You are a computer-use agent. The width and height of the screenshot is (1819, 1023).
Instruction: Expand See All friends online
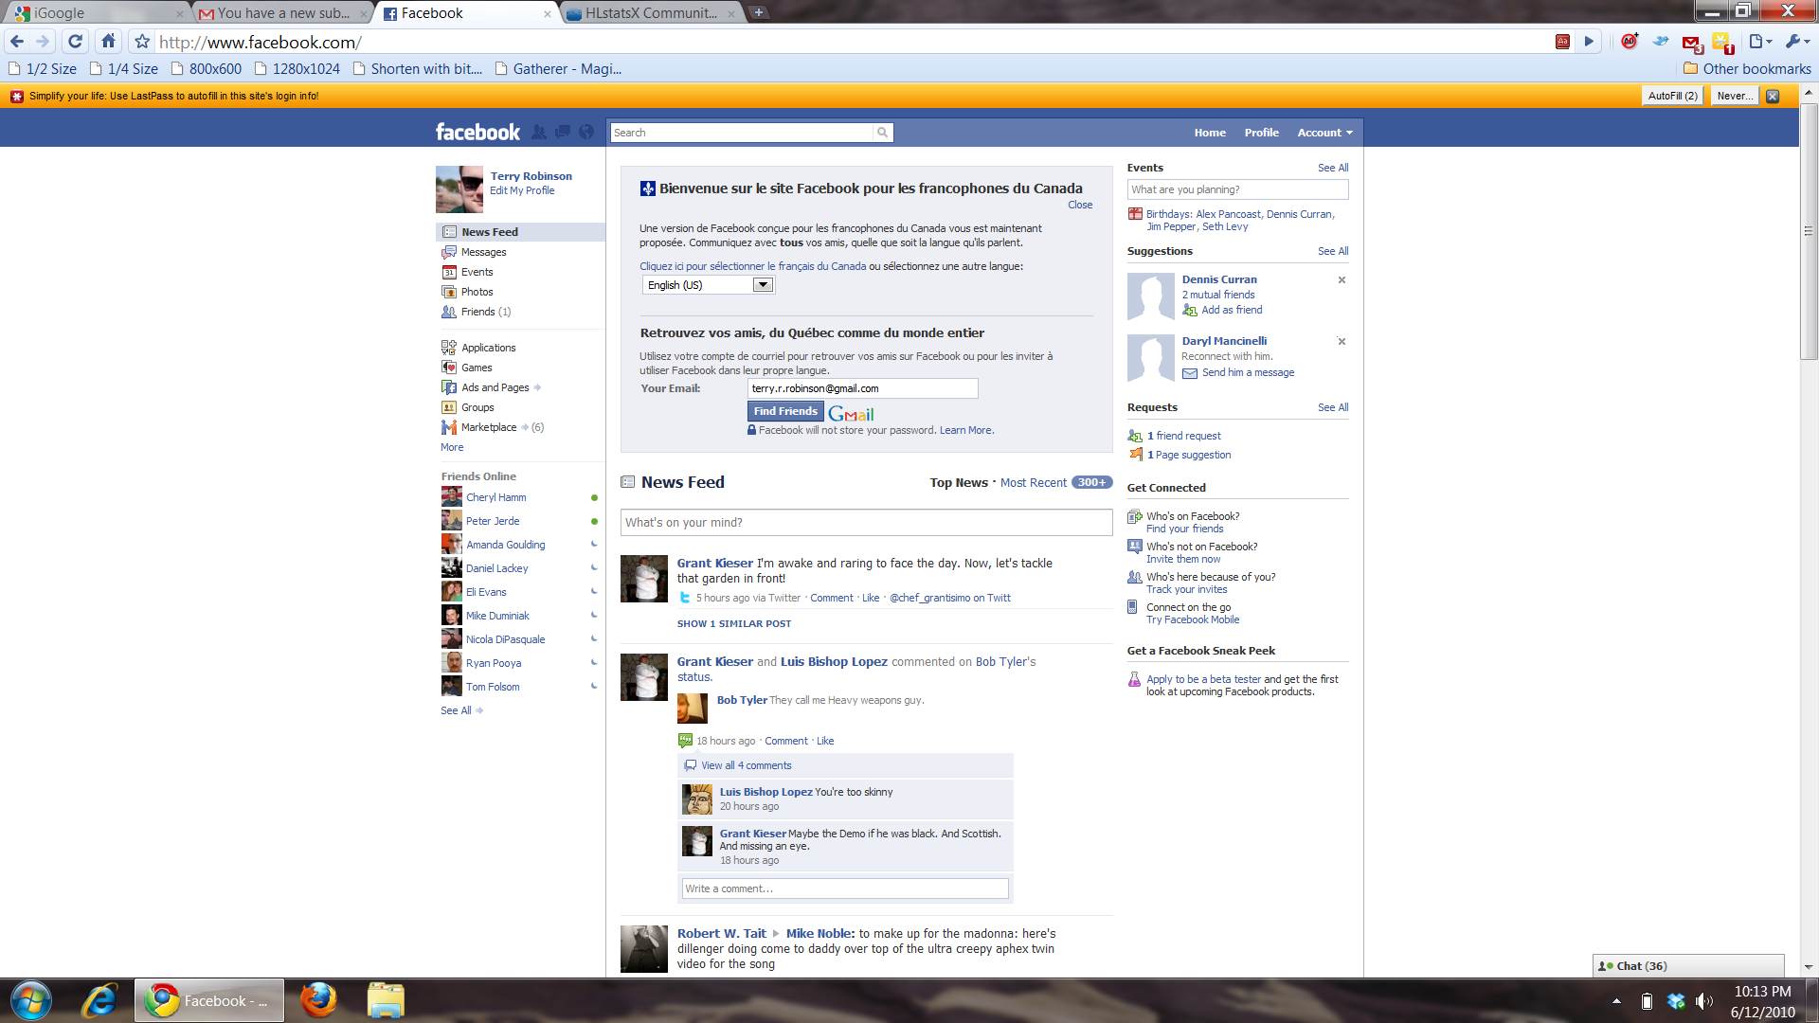[461, 710]
